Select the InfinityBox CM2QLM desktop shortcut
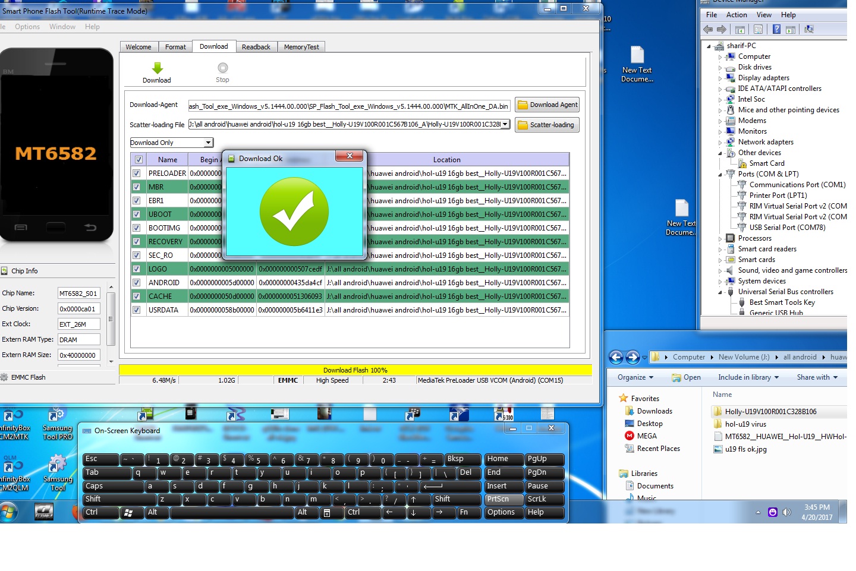 point(14,474)
